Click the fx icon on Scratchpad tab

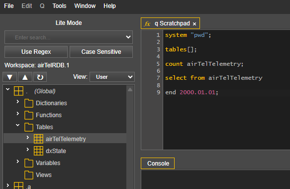pos(147,24)
